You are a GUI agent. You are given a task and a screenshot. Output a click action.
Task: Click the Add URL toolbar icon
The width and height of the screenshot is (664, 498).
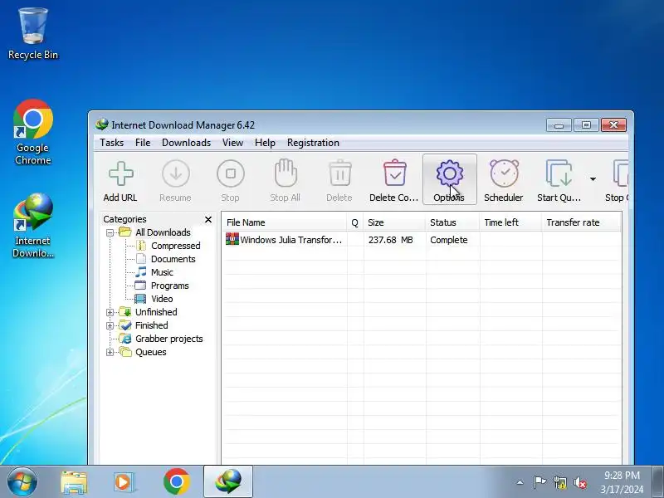(x=120, y=173)
